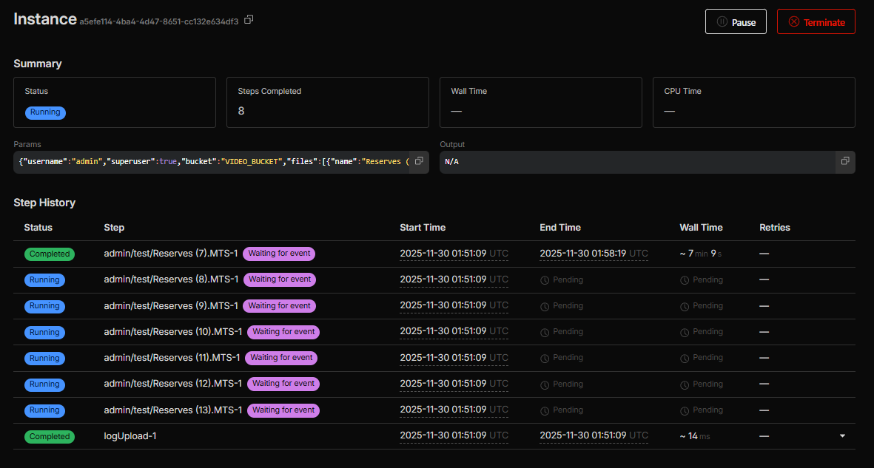Click the Running badge for Reserves (11).MTS-1
874x468 pixels.
point(44,359)
